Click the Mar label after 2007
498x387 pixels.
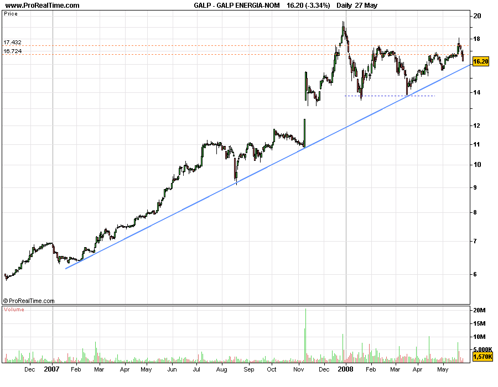pos(99,369)
